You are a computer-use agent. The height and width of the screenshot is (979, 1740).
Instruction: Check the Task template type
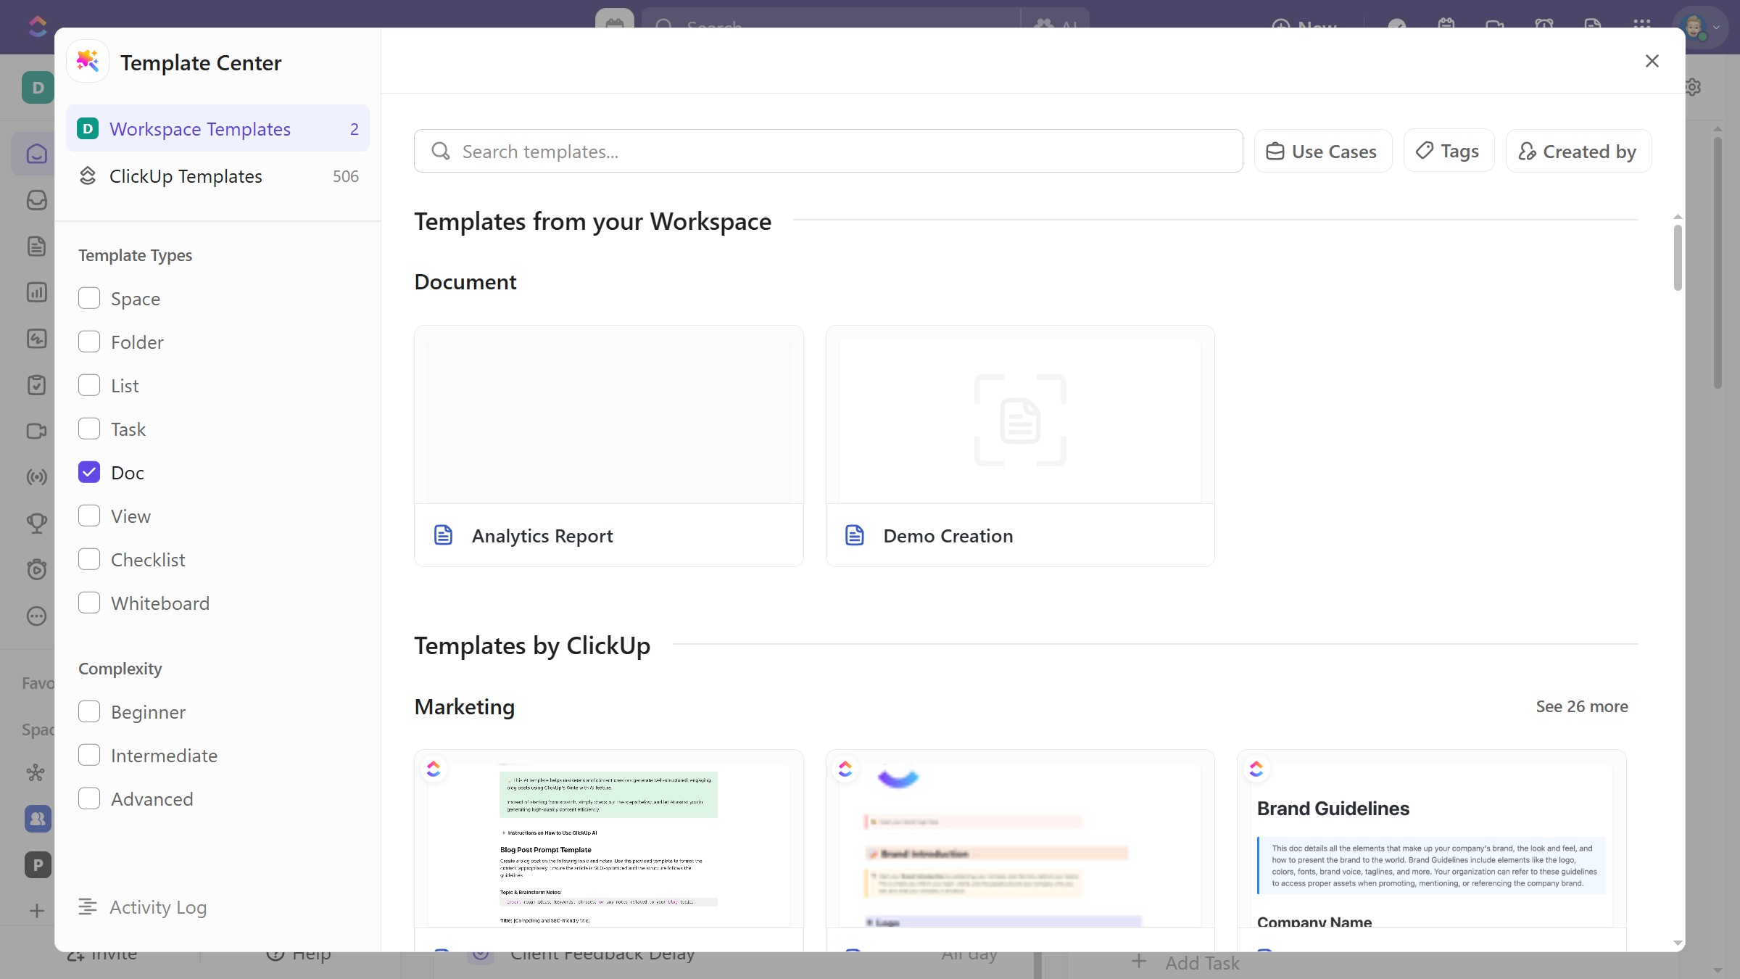click(89, 429)
